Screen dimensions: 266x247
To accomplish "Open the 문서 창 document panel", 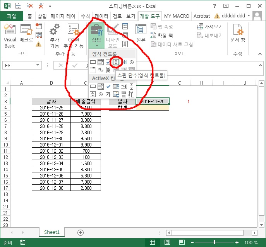I will (237, 33).
